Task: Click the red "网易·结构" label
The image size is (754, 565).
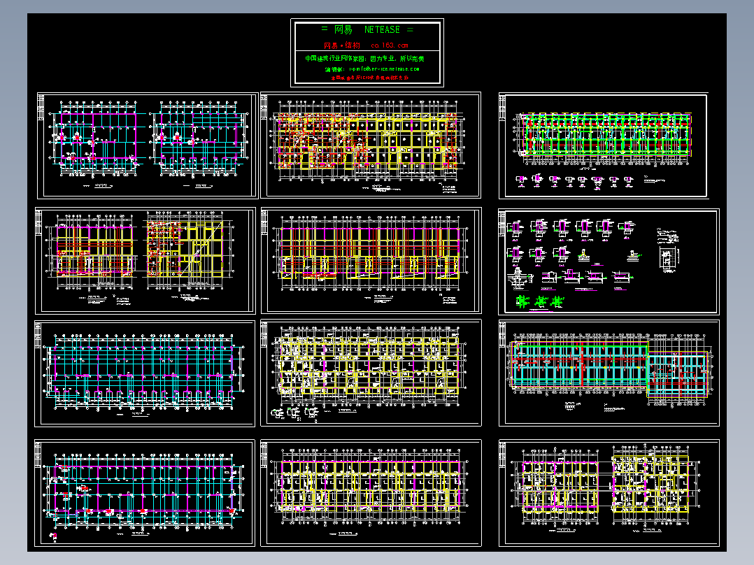Action: tap(342, 45)
